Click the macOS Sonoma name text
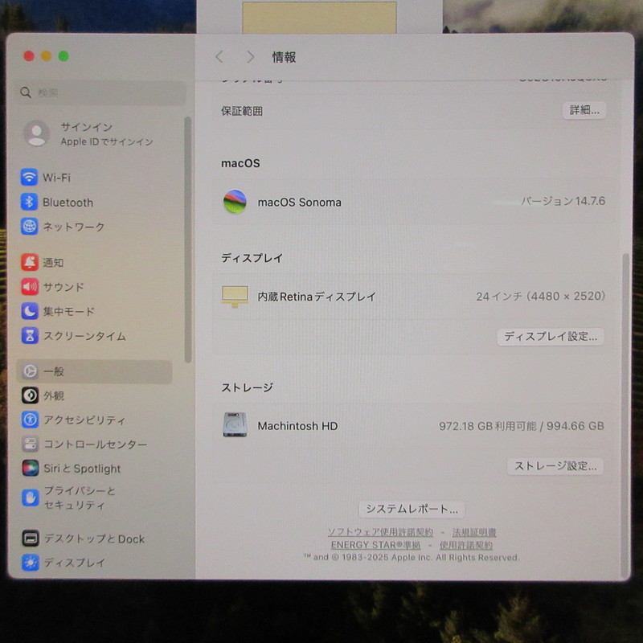Screen dimensions: 643x643 (299, 203)
